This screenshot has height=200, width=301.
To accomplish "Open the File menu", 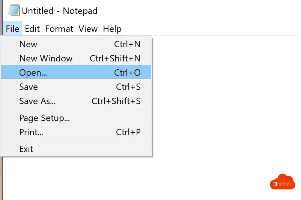I will point(12,29).
